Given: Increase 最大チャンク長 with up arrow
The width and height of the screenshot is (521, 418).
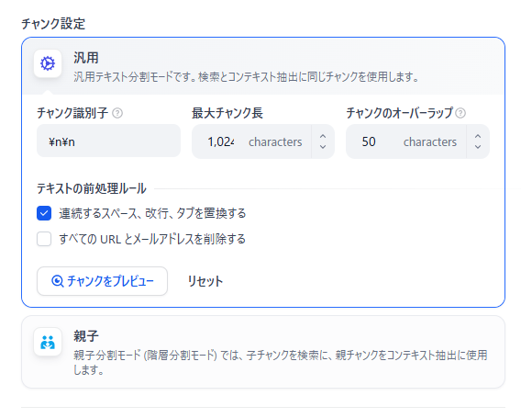Looking at the screenshot, I should pos(323,136).
